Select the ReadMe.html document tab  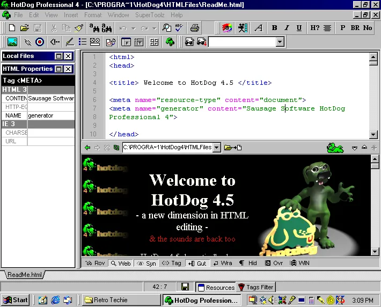[x=24, y=275]
